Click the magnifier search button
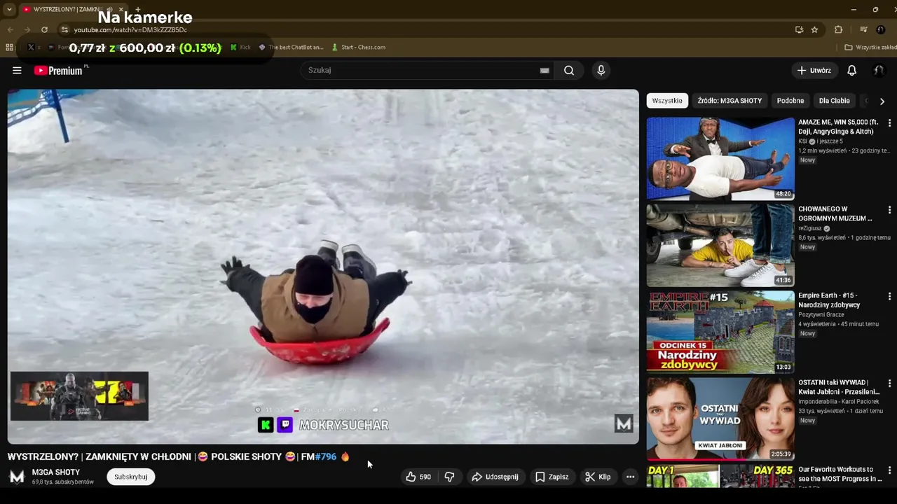Image resolution: width=897 pixels, height=504 pixels. tap(569, 70)
